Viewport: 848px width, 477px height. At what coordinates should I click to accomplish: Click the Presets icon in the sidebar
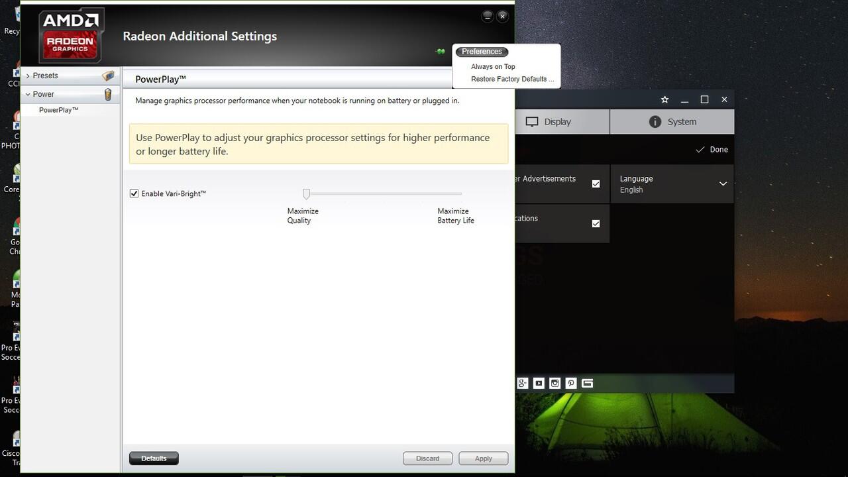pos(108,76)
